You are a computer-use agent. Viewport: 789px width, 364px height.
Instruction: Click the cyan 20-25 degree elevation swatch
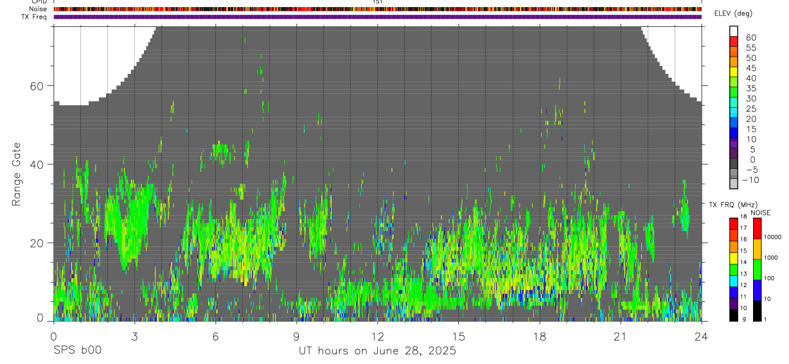pos(734,112)
